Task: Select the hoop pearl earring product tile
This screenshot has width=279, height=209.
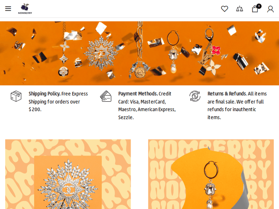Action: point(211,174)
